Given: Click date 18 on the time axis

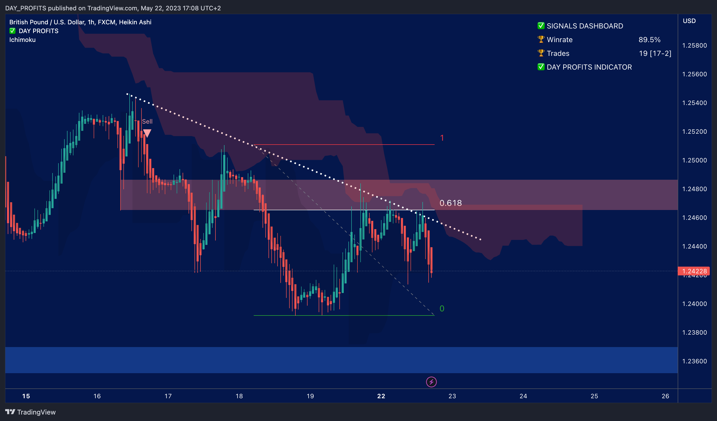Looking at the screenshot, I should pos(239,396).
